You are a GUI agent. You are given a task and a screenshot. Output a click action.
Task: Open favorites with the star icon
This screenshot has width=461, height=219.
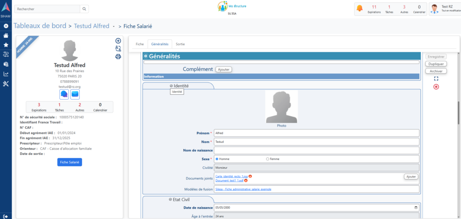tap(6, 45)
